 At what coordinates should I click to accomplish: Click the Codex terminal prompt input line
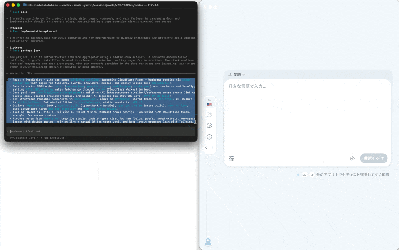tap(100, 131)
